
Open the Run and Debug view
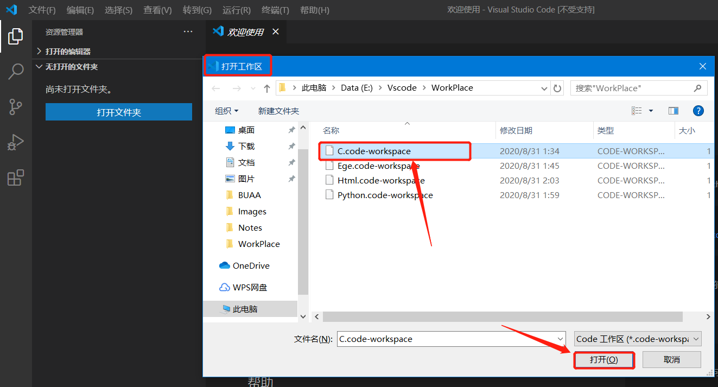tap(16, 142)
